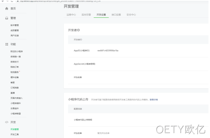Image resolution: width=210 pixels, height=138 pixels.
Task: Open 成员管理 in the sidebar
Action: coord(15,31)
